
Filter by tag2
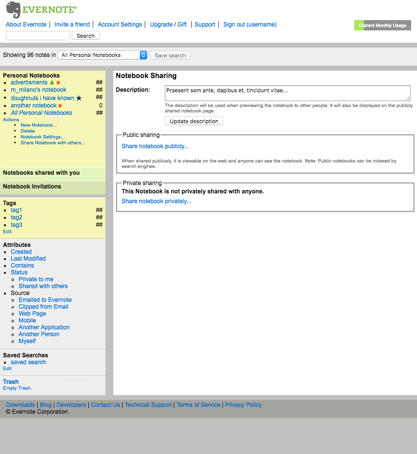(x=17, y=217)
